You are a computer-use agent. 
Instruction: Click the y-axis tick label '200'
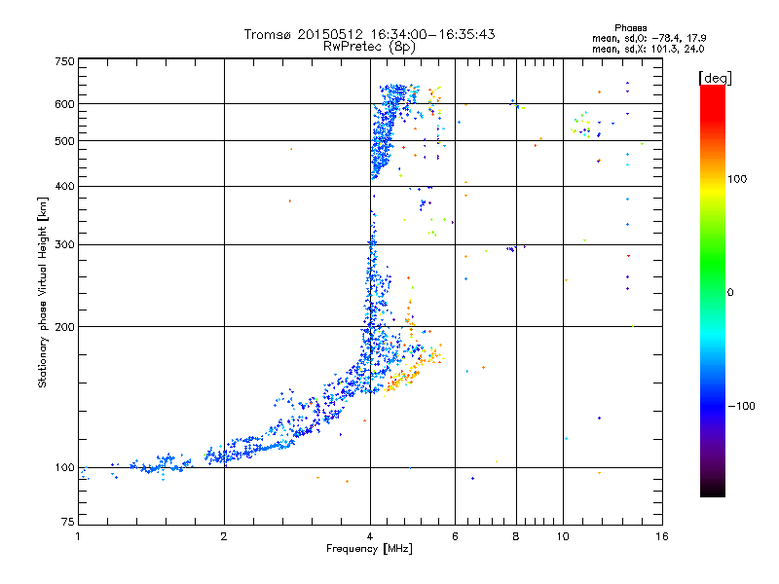click(64, 327)
